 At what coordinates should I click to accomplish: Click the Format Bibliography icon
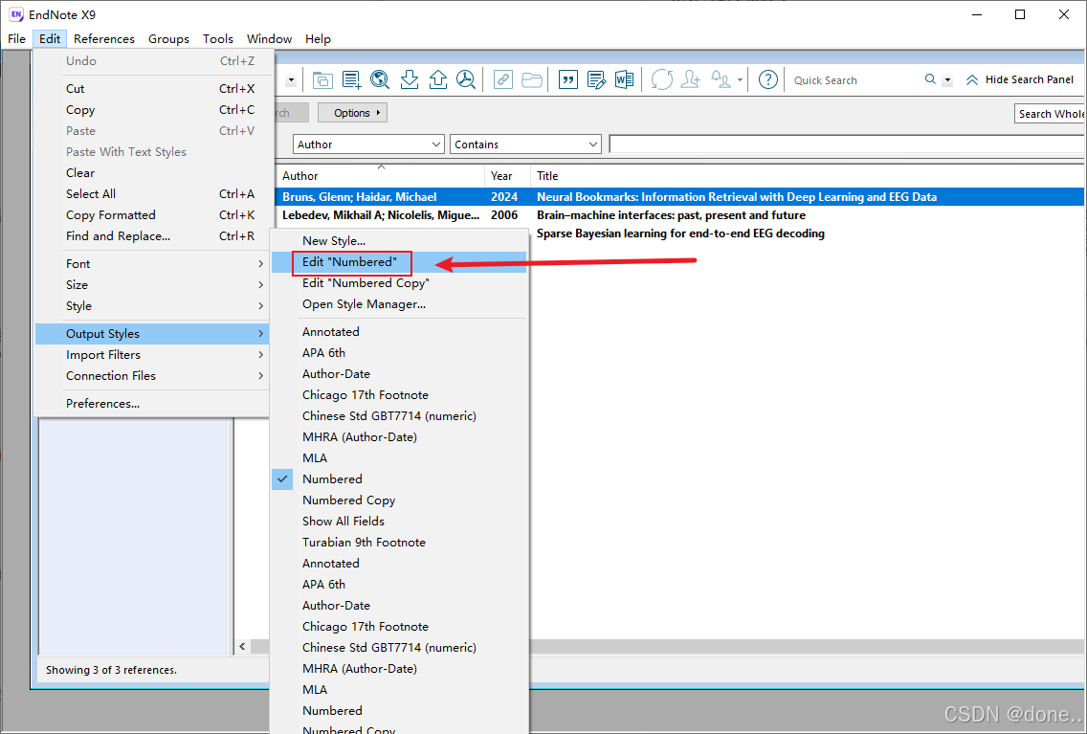point(596,79)
